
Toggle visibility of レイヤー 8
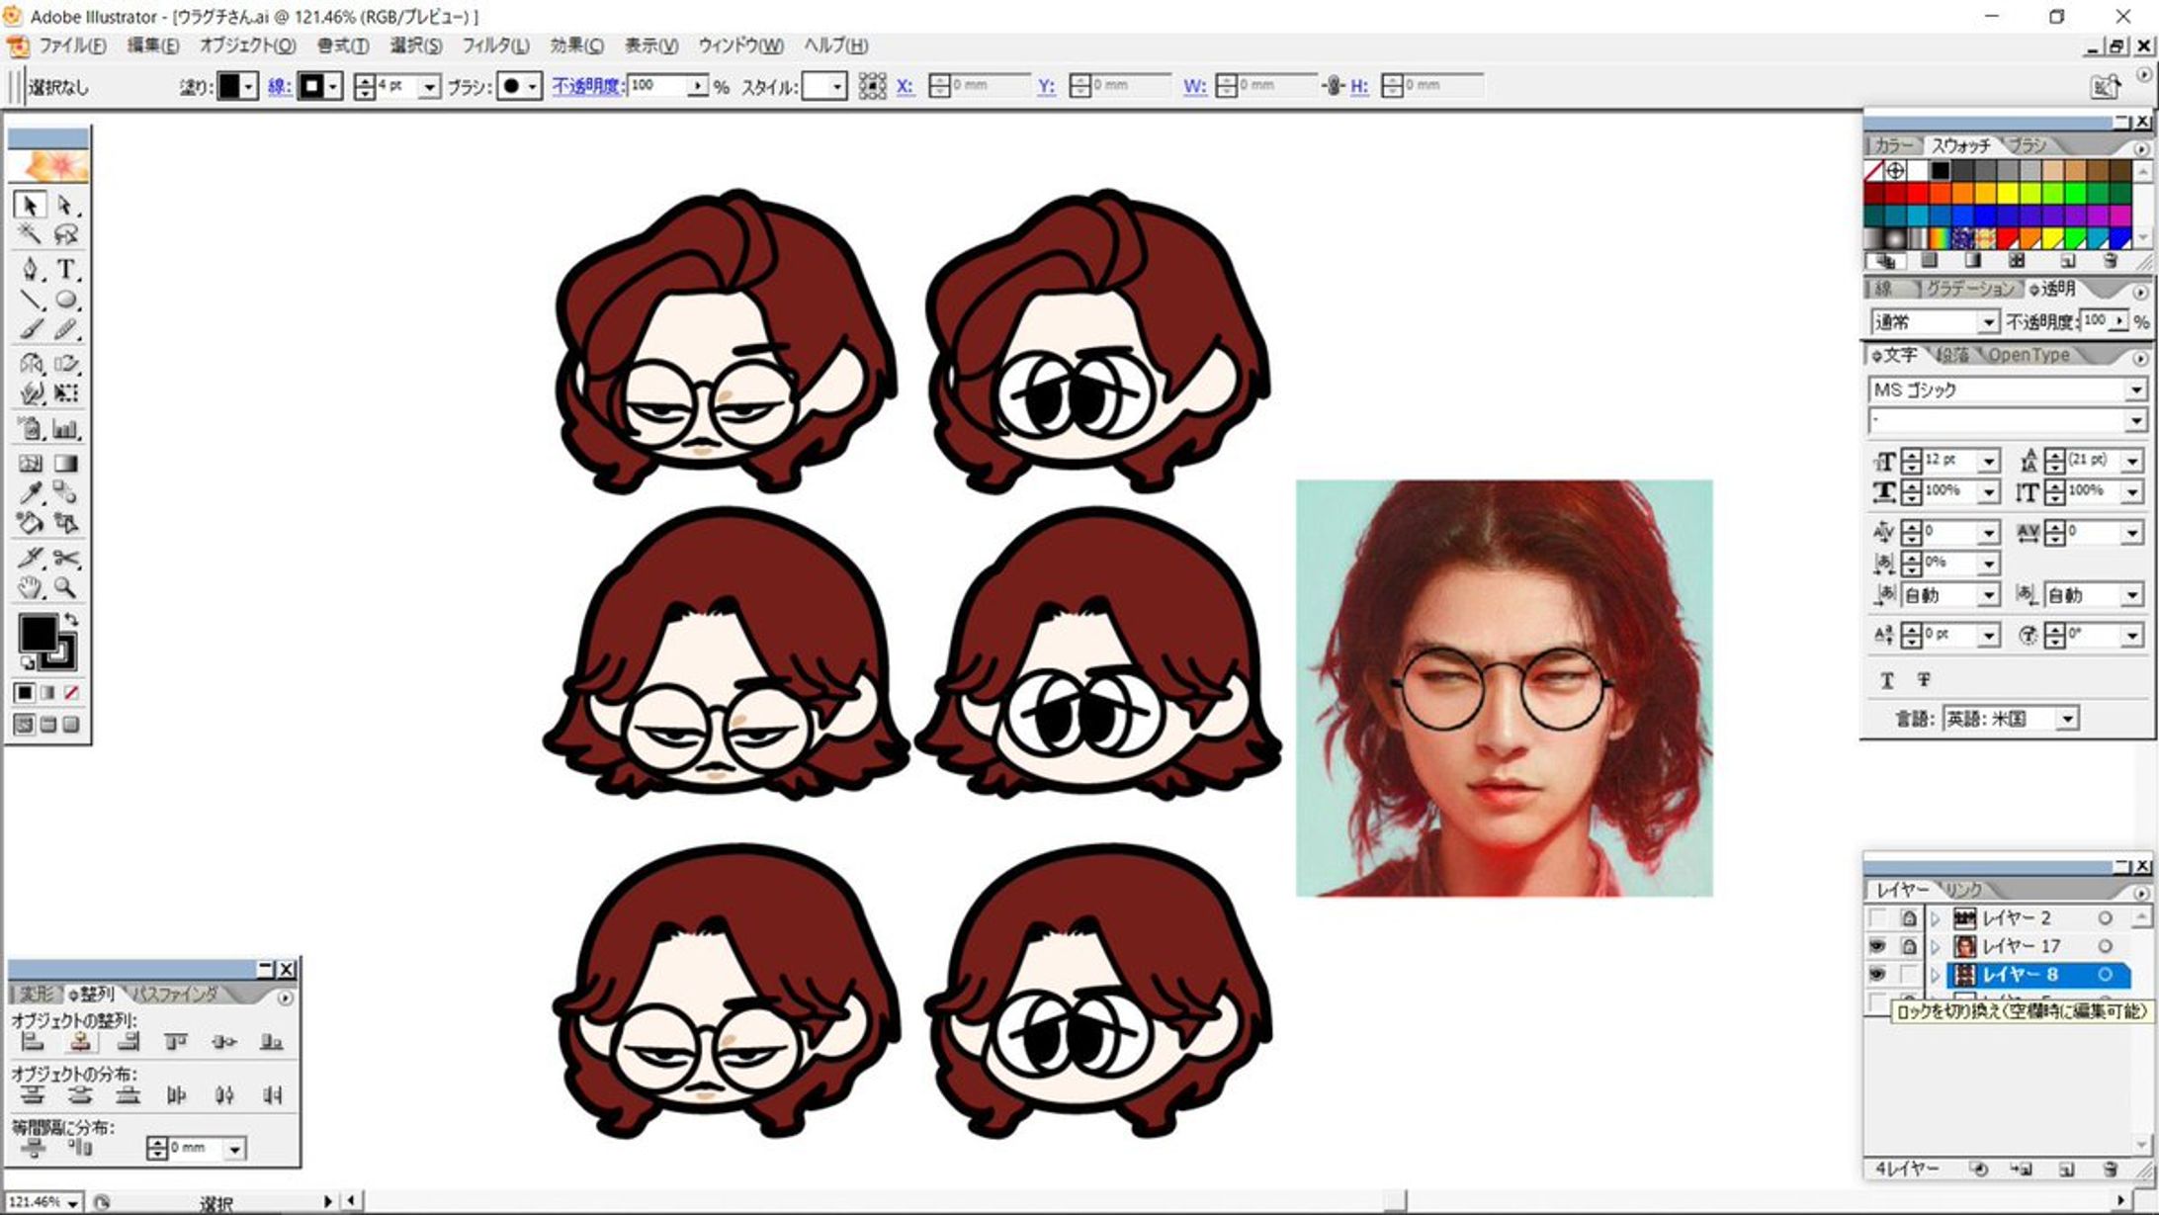coord(1877,974)
